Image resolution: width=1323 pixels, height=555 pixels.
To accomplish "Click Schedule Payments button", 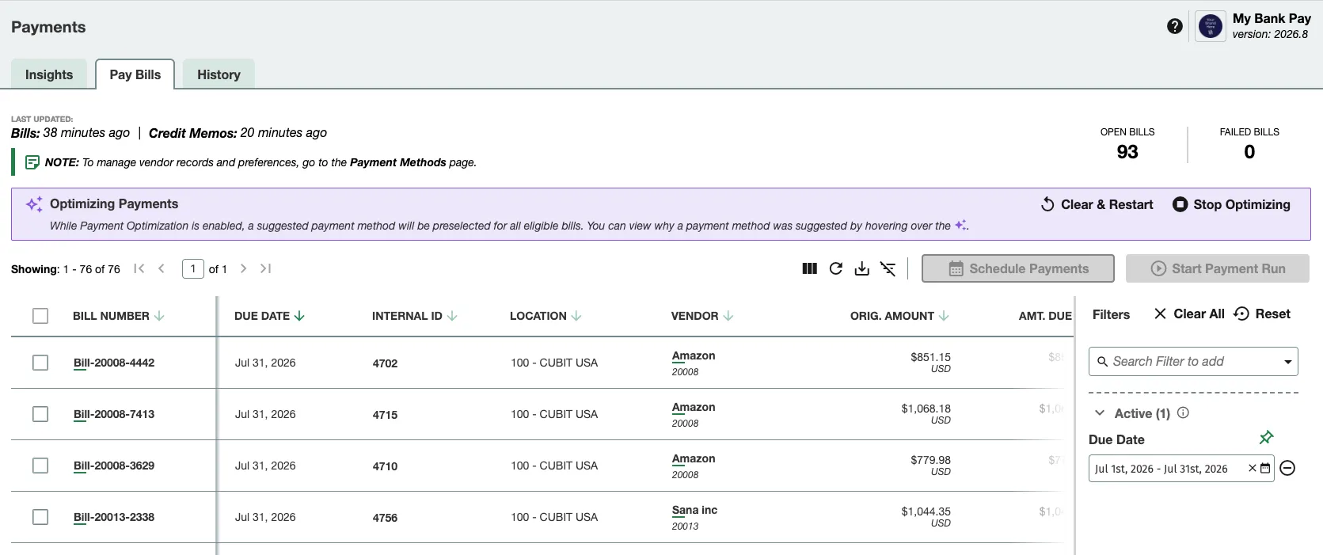I will pyautogui.click(x=1018, y=268).
